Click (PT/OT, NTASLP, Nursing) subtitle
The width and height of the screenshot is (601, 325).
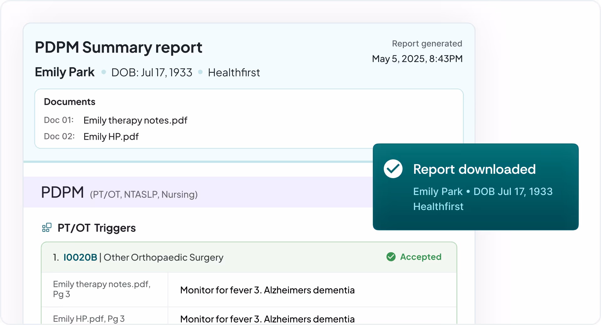(144, 194)
